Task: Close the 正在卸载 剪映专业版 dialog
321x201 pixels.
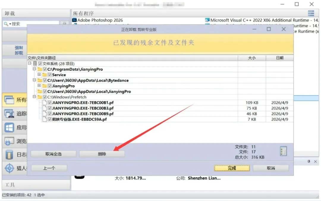Action: (284, 29)
